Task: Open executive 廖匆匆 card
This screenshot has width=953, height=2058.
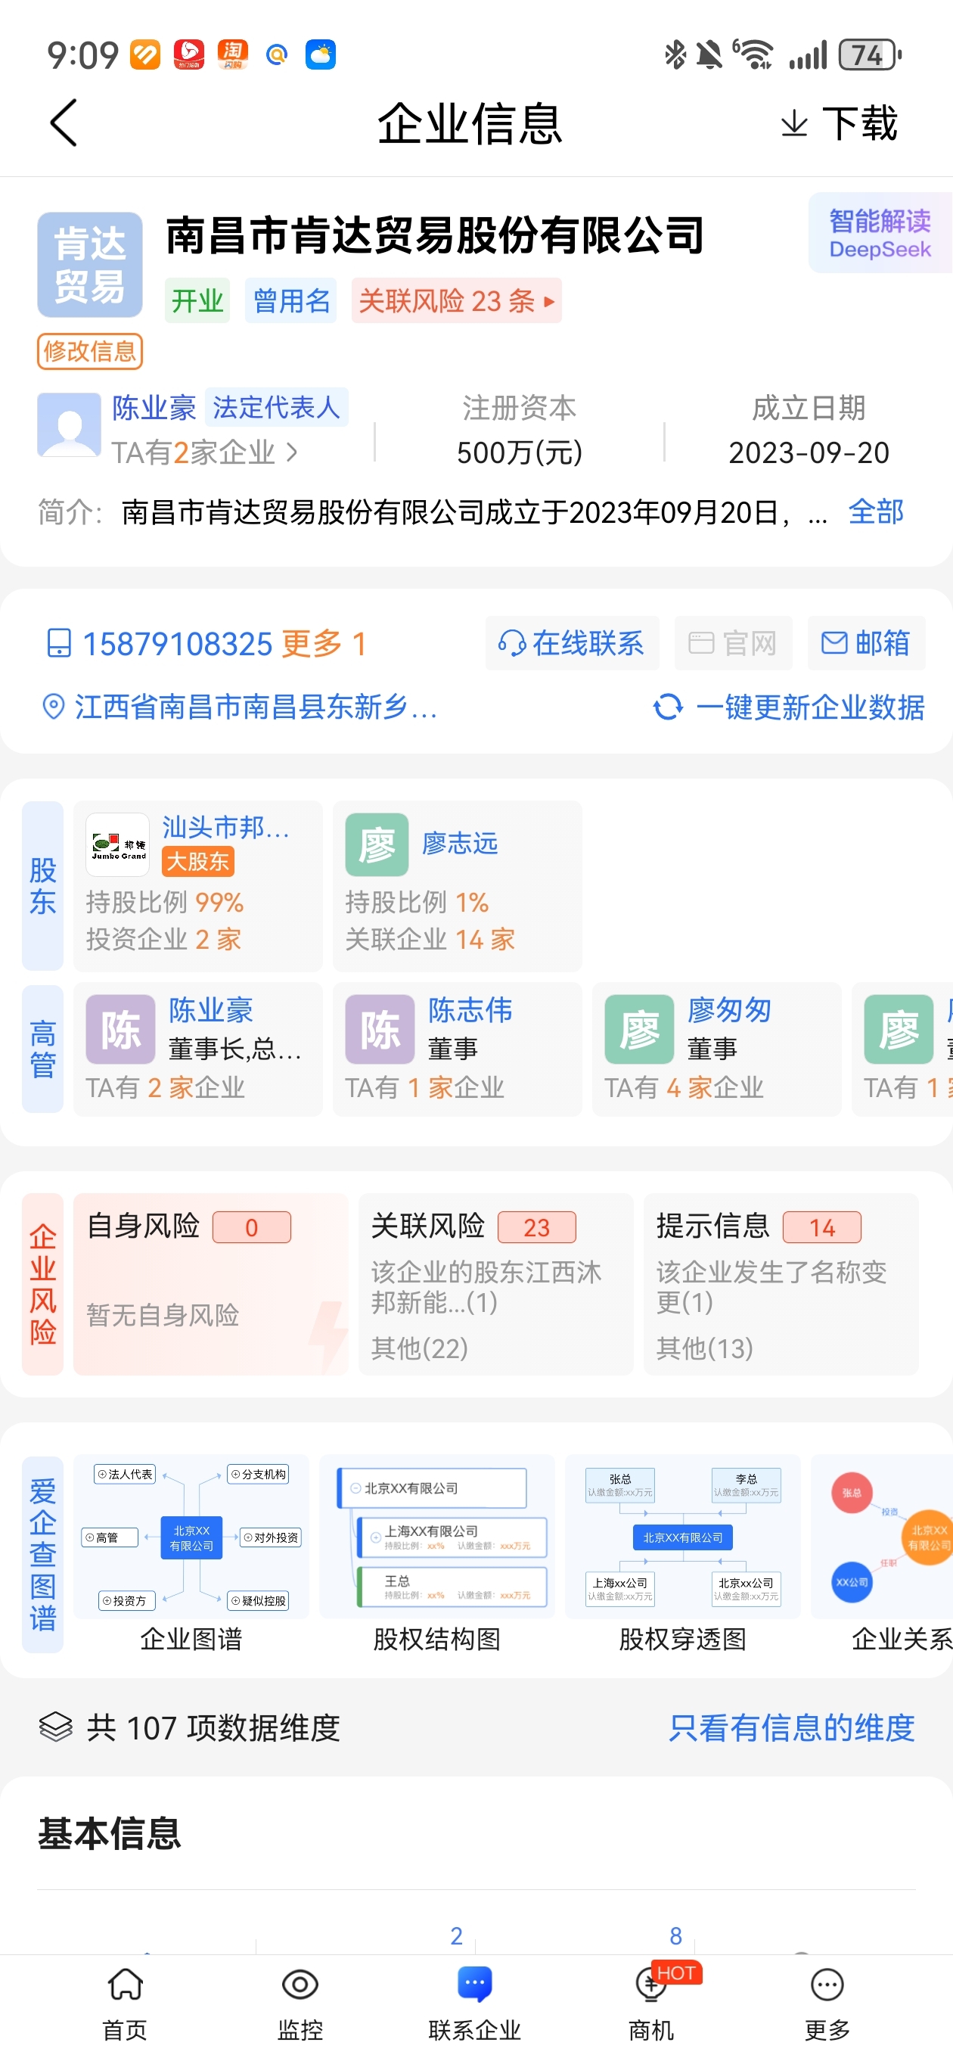Action: coord(716,1049)
